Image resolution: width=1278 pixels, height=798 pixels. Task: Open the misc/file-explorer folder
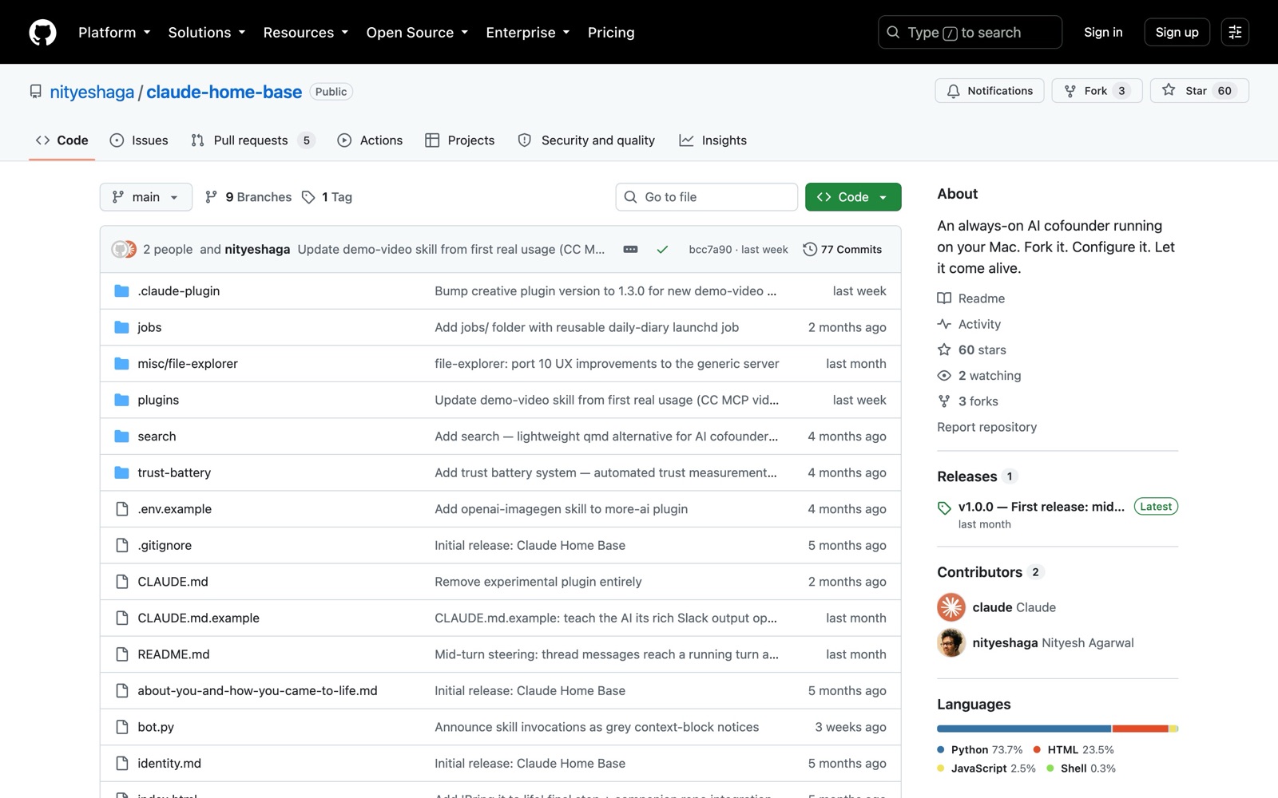pos(188,364)
